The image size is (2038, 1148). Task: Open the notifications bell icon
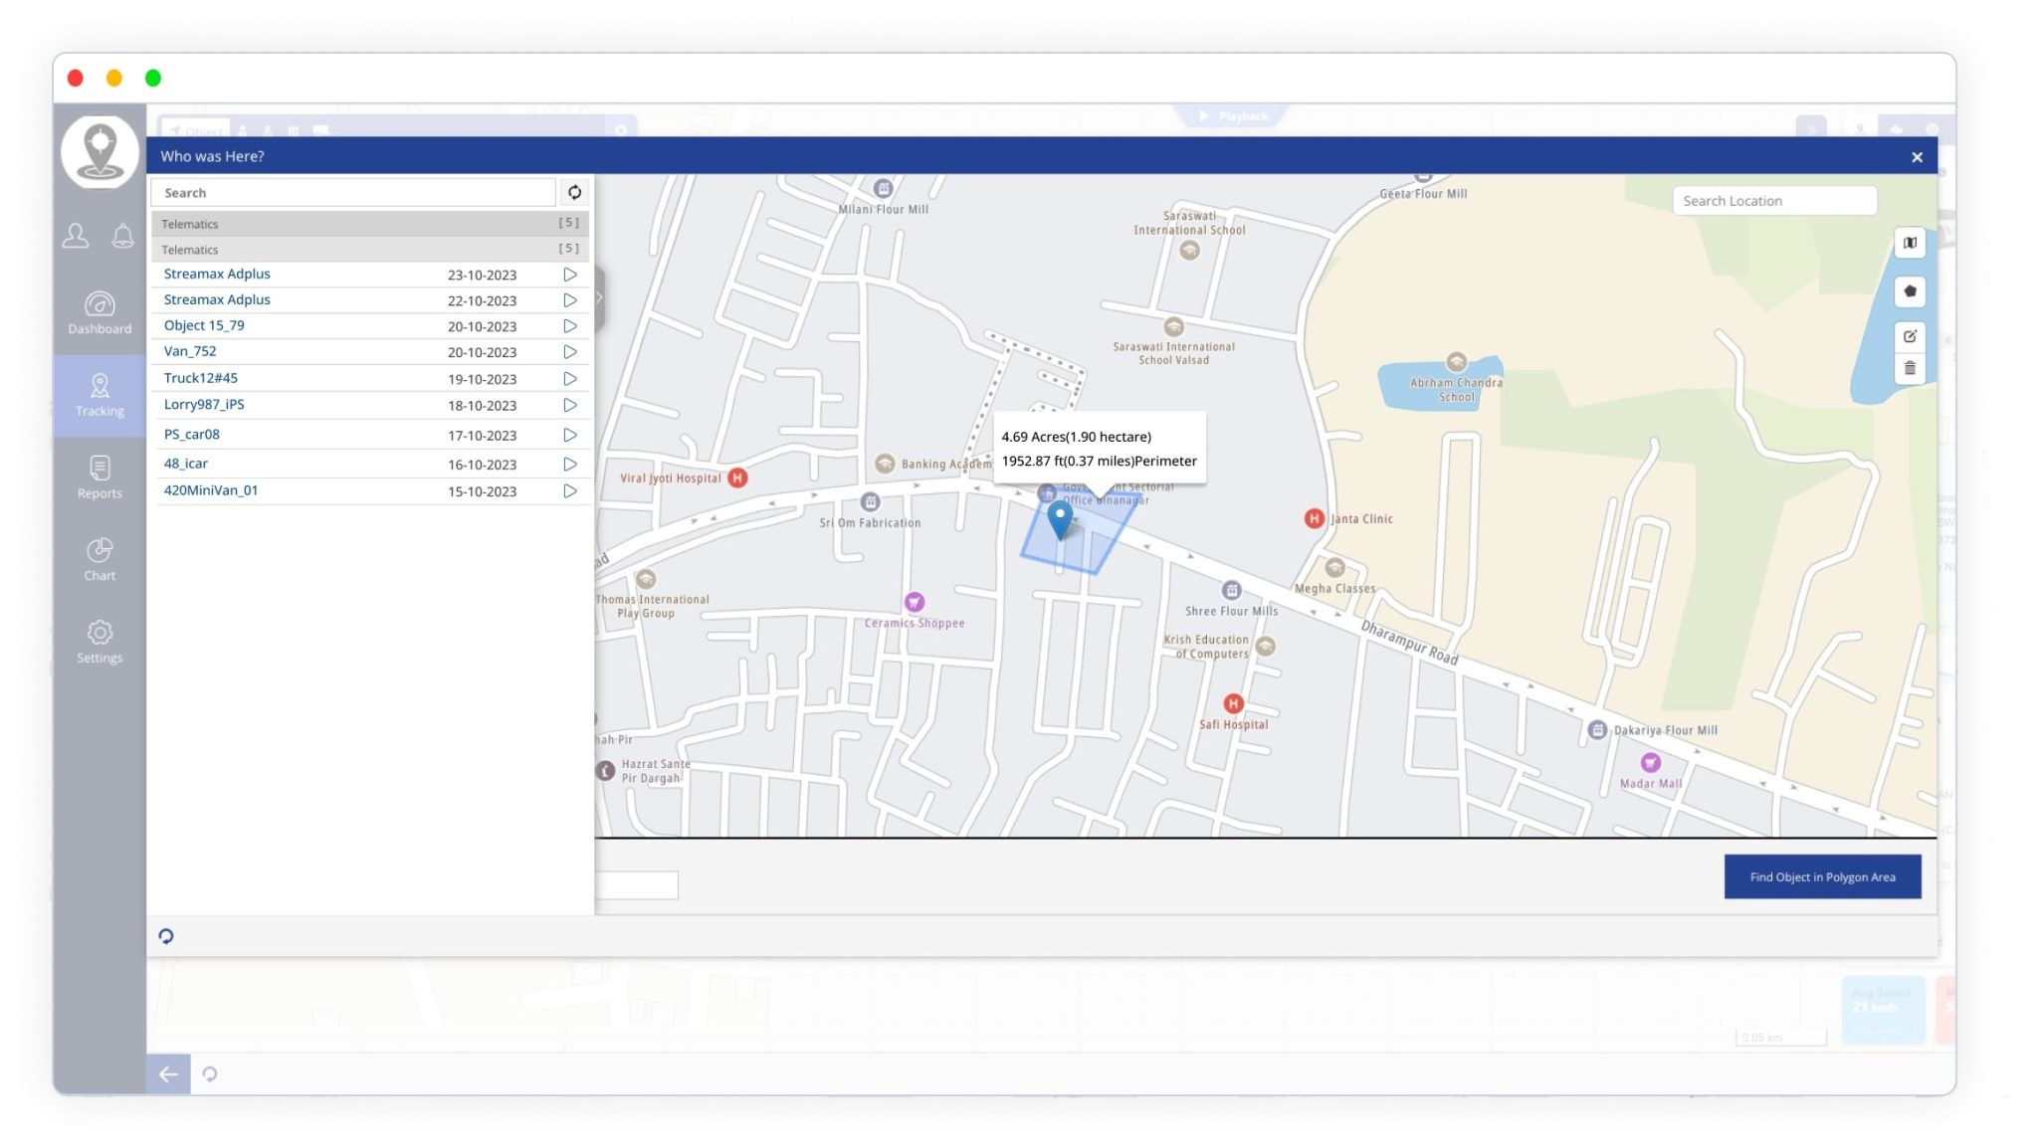122,236
